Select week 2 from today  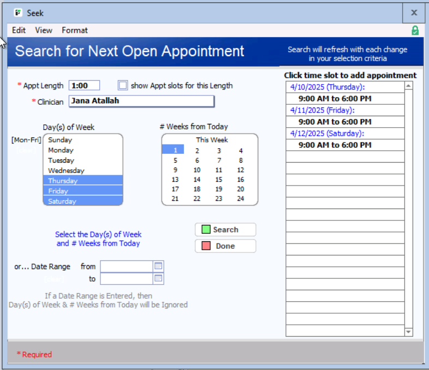tap(197, 151)
